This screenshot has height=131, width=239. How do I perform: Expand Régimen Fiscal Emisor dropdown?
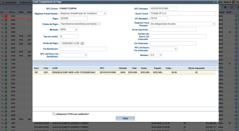(83, 13)
